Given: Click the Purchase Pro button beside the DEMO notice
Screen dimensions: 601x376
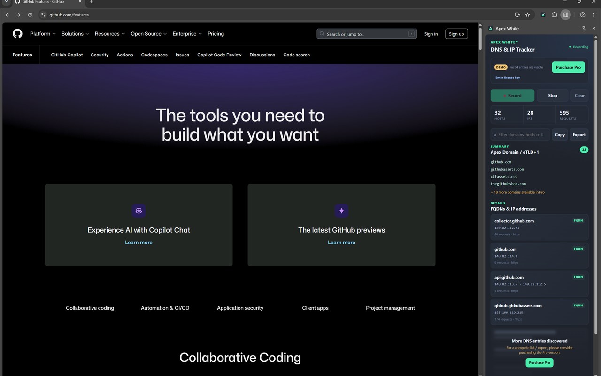Looking at the screenshot, I should (x=568, y=67).
